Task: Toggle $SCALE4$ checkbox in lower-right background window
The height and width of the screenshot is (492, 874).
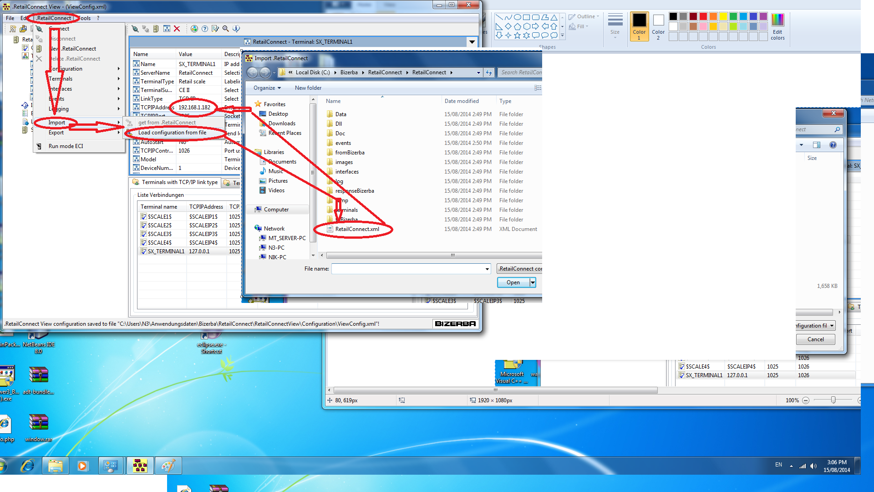Action: pyautogui.click(x=681, y=367)
